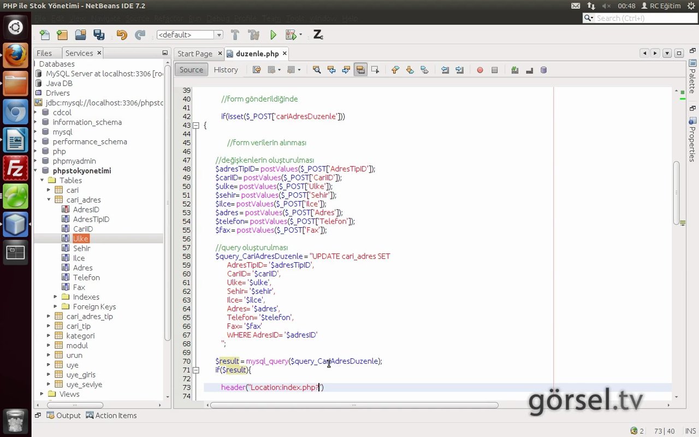Open FileZilla from the Ubuntu launcher
This screenshot has width=699, height=437.
click(x=15, y=168)
